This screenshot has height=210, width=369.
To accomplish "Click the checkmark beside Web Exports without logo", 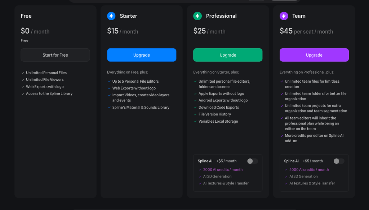I will pyautogui.click(x=109, y=88).
